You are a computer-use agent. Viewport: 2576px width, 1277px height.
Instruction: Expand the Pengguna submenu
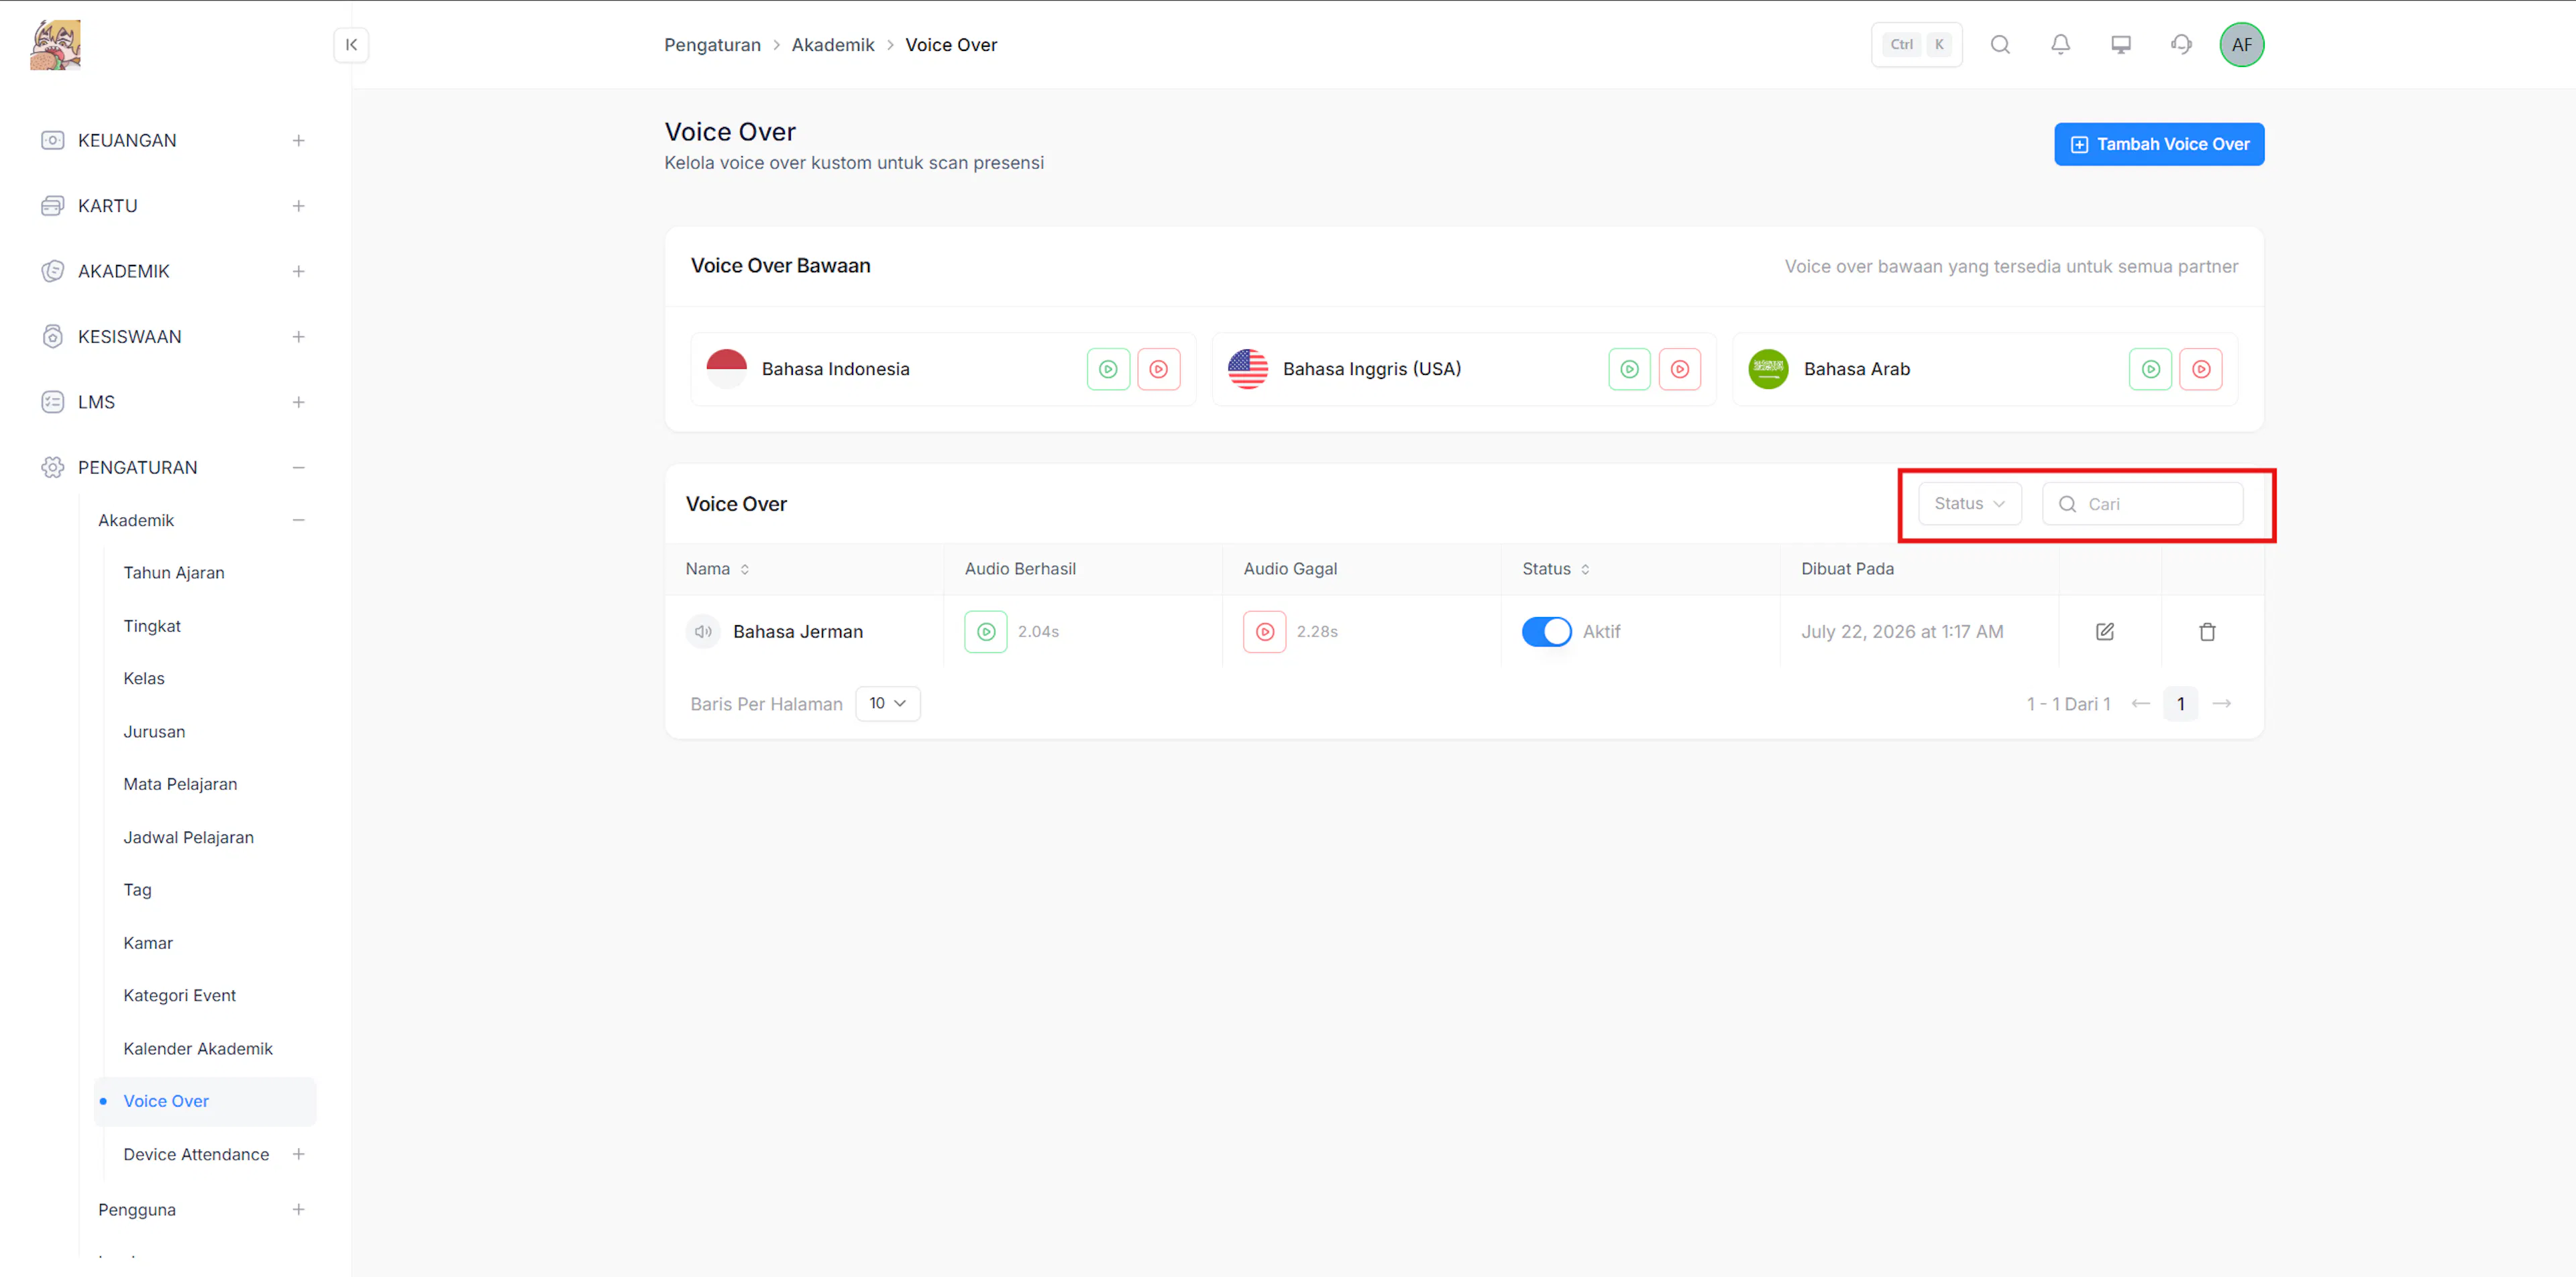pyautogui.click(x=298, y=1210)
